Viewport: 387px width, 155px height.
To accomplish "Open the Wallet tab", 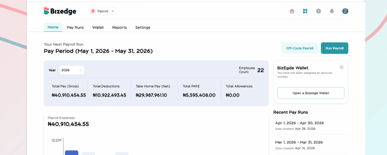I will [x=98, y=27].
